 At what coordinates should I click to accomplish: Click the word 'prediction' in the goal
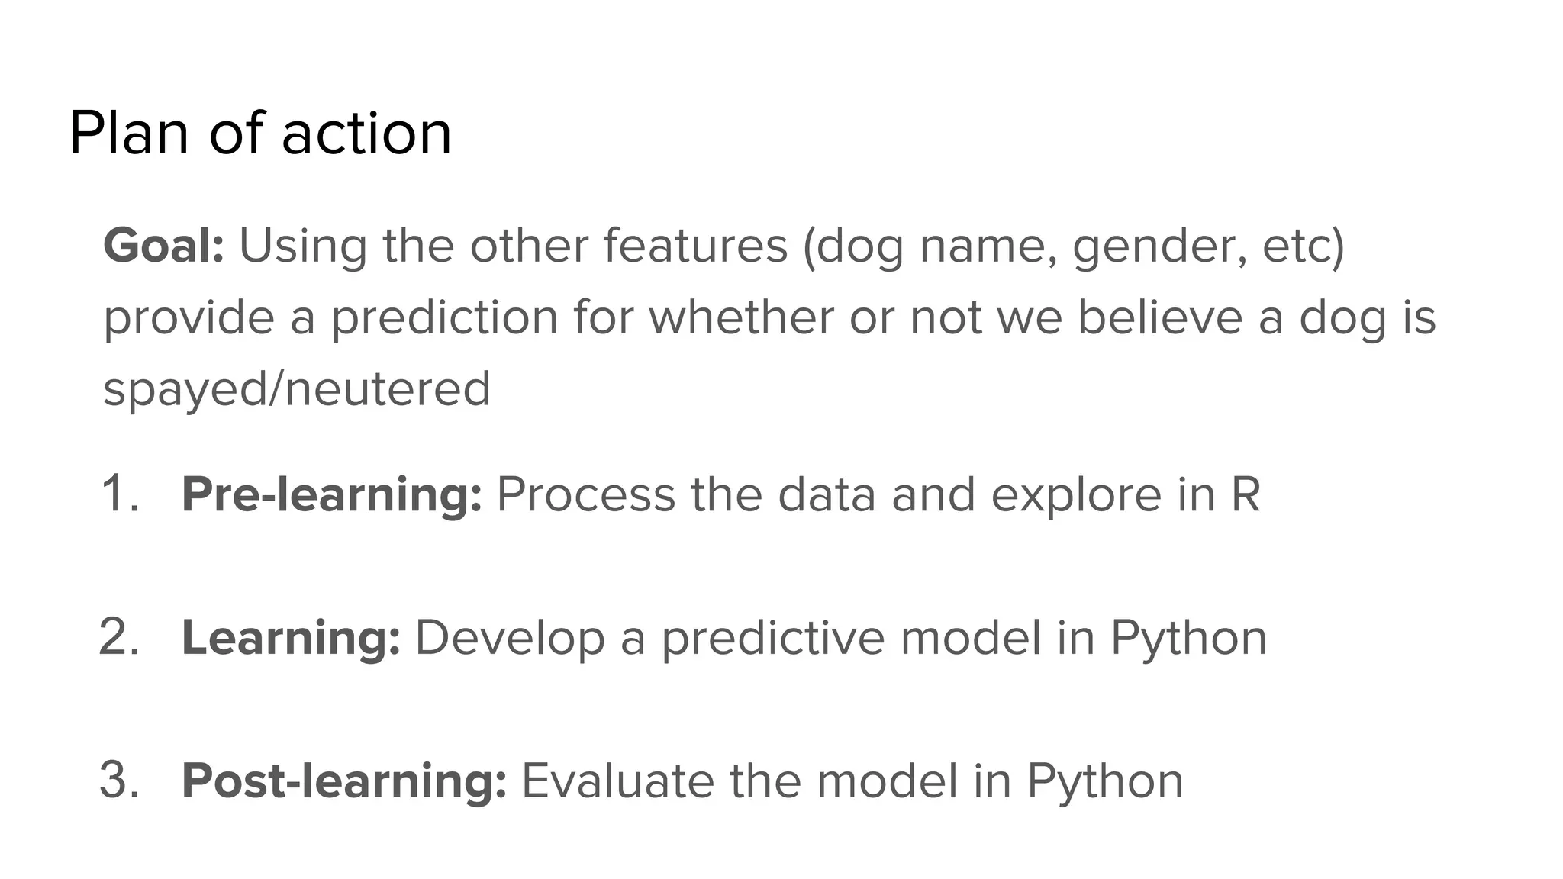(444, 317)
